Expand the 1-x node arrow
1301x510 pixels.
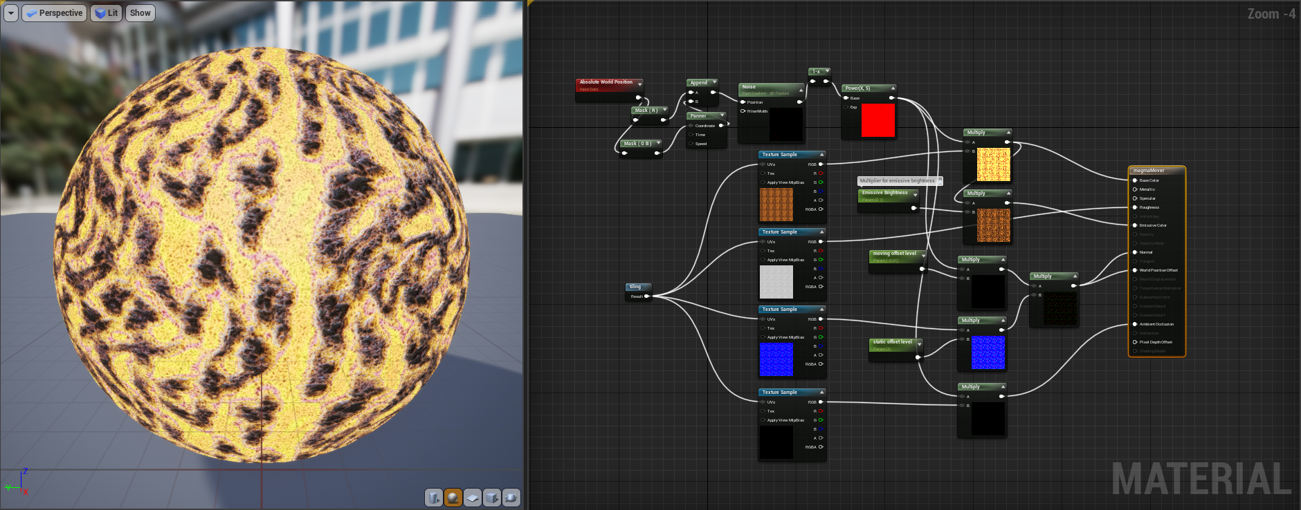tap(827, 71)
